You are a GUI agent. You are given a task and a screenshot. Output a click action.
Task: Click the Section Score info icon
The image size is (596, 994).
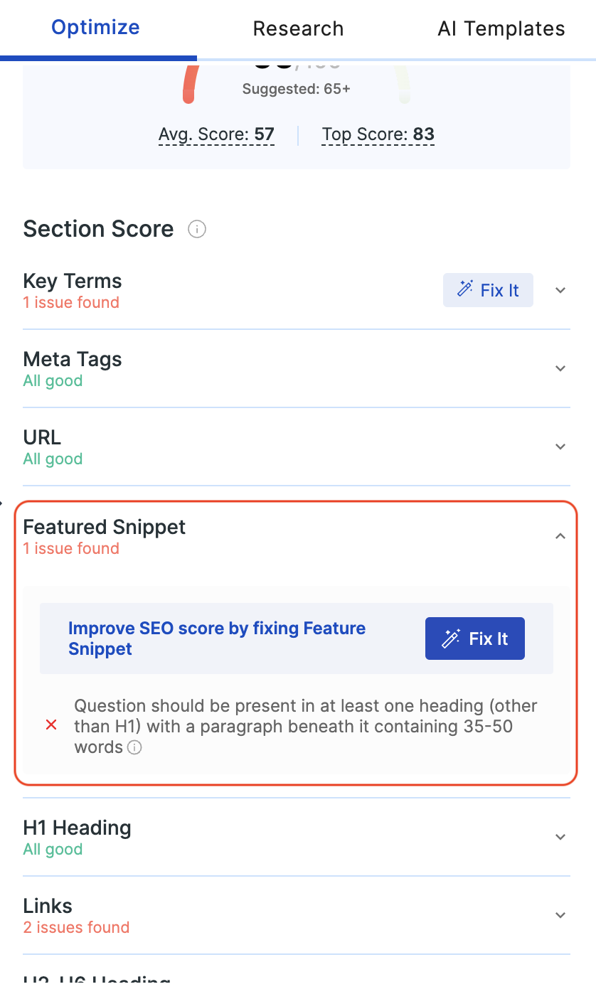coord(197,229)
